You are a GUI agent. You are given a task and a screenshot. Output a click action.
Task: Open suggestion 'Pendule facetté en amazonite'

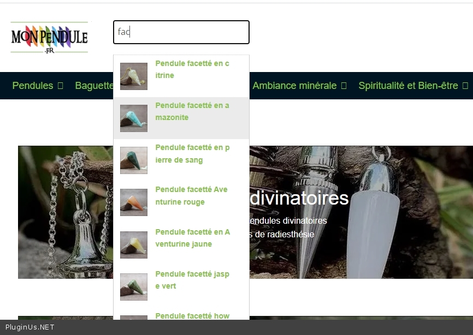click(181, 118)
